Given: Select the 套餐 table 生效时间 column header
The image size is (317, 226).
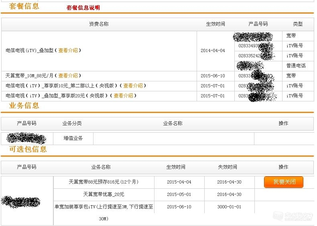Looking at the screenshot, I should tap(215, 24).
